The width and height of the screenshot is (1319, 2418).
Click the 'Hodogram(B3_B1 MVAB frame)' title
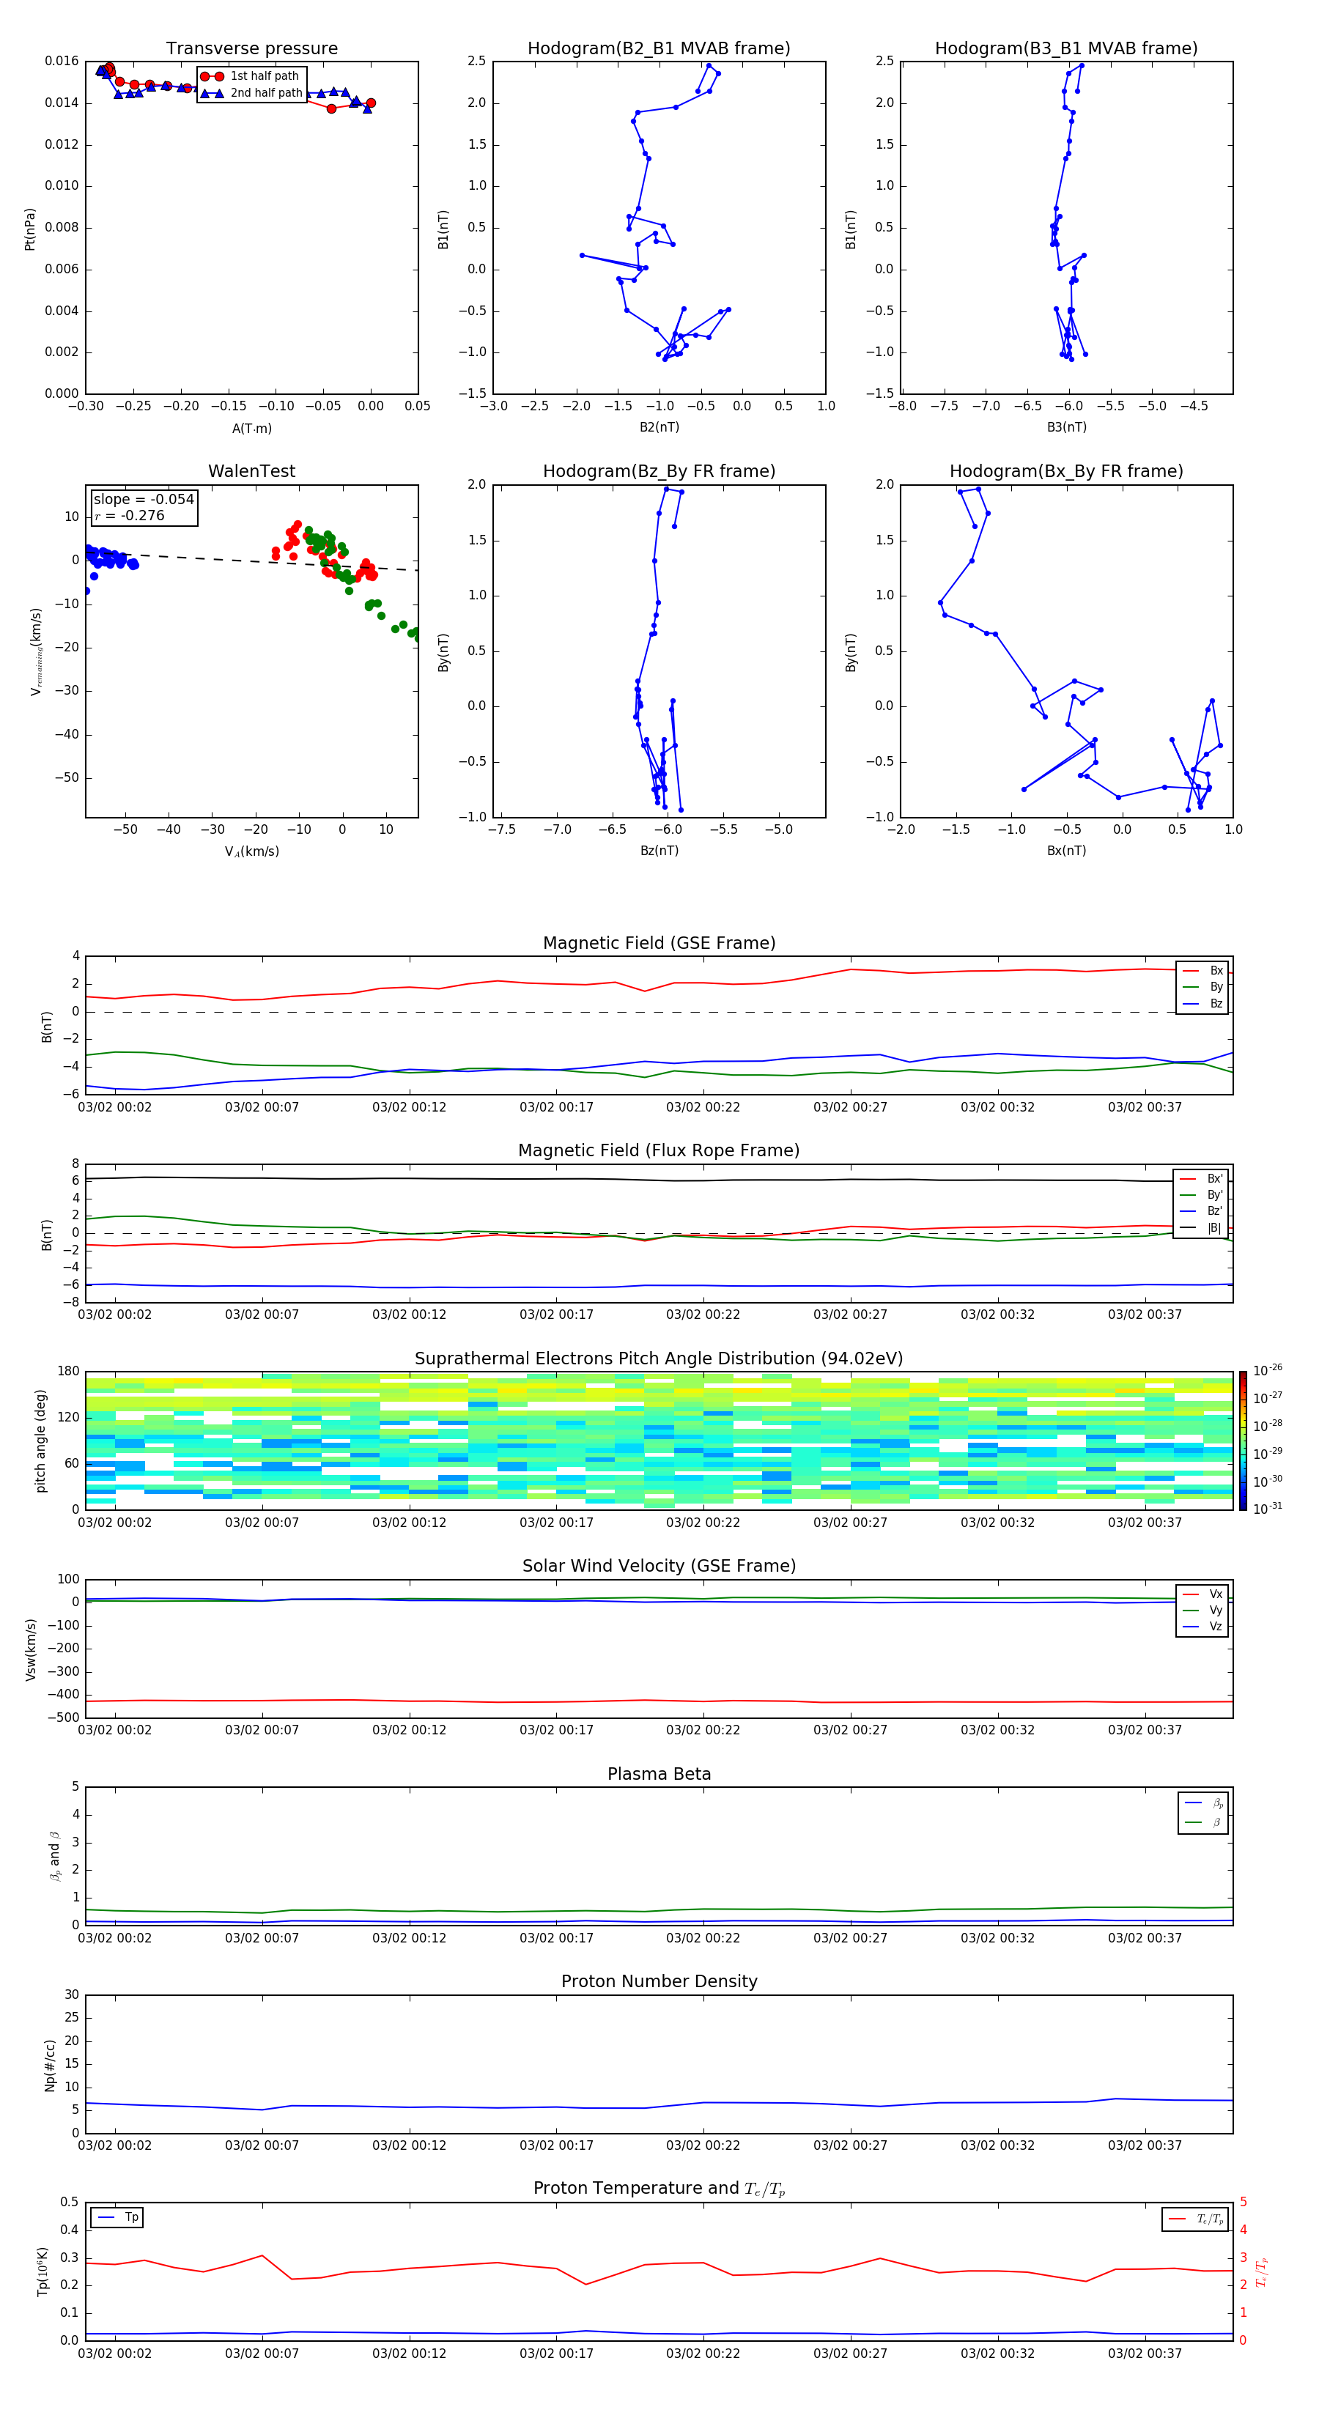(1066, 48)
